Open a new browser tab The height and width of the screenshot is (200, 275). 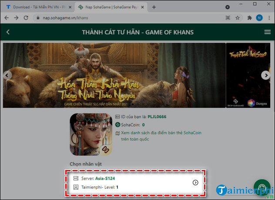coord(154,7)
